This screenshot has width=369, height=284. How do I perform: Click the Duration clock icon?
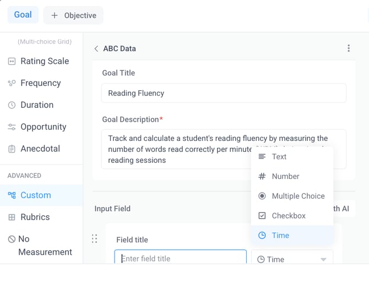(x=12, y=105)
